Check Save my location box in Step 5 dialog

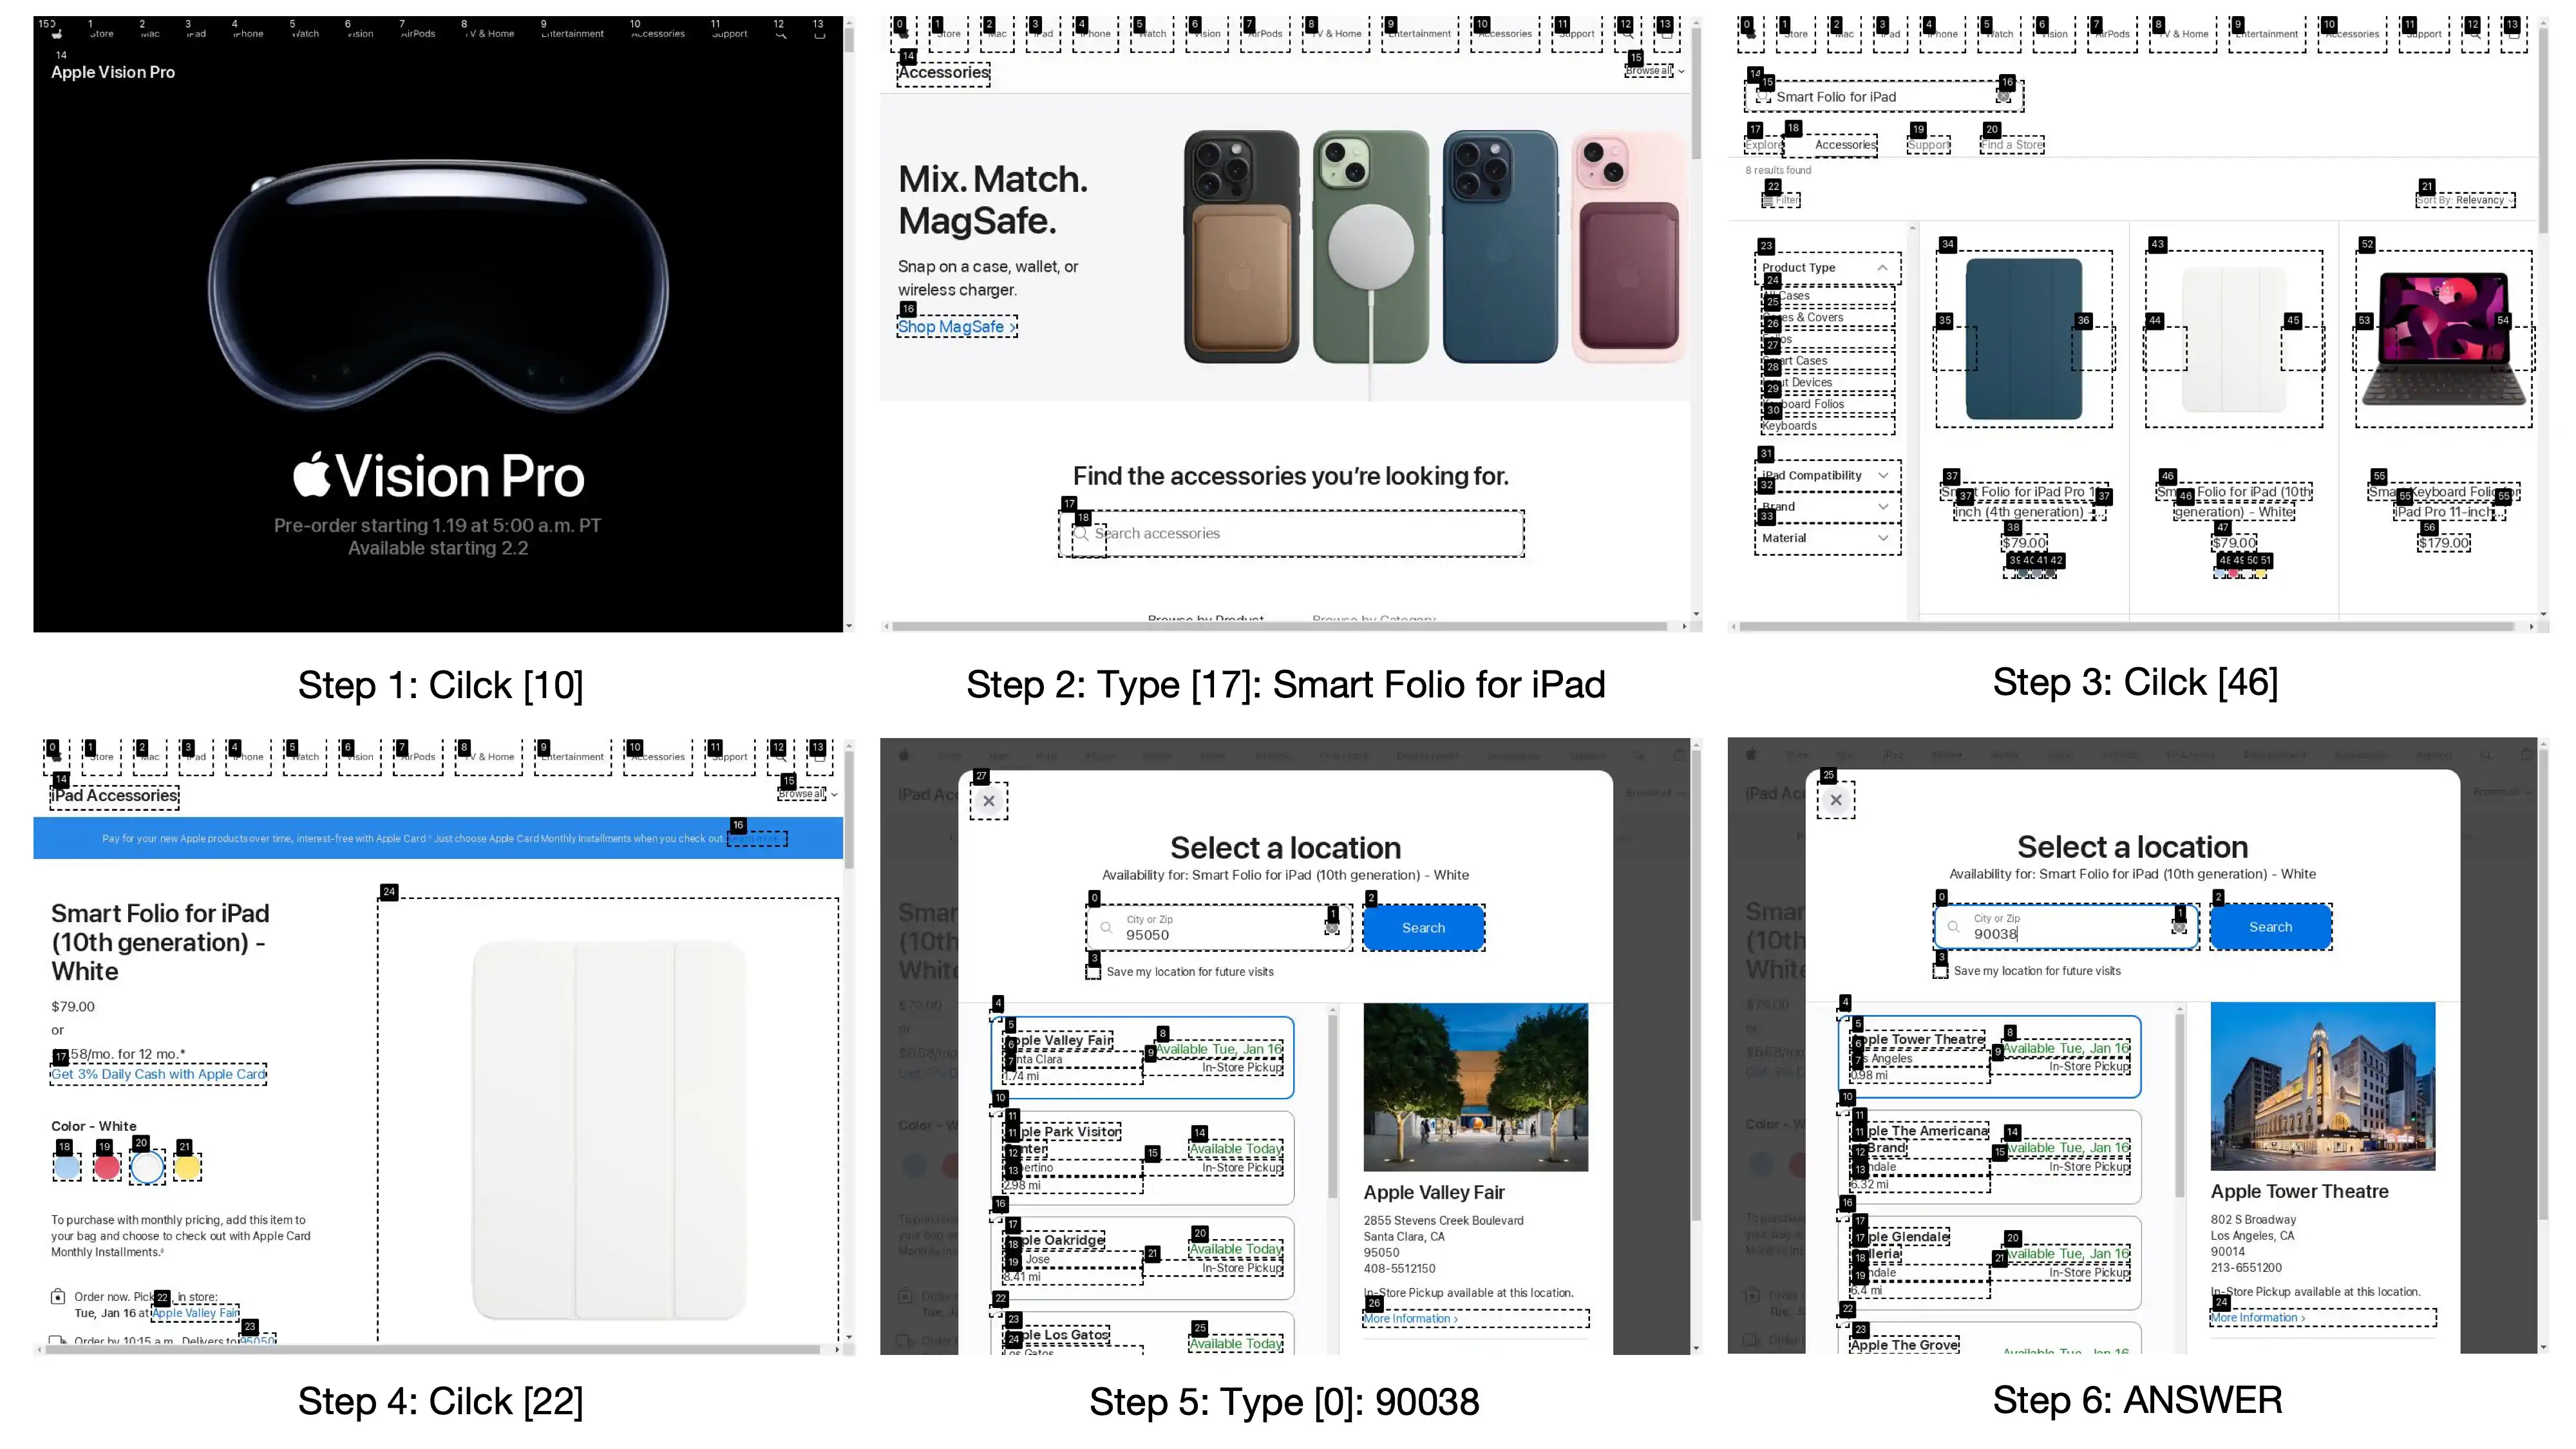pos(1094,972)
